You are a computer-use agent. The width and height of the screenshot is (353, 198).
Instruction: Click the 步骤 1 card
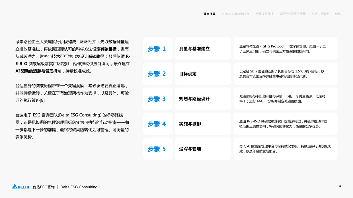pyautogui.click(x=158, y=49)
